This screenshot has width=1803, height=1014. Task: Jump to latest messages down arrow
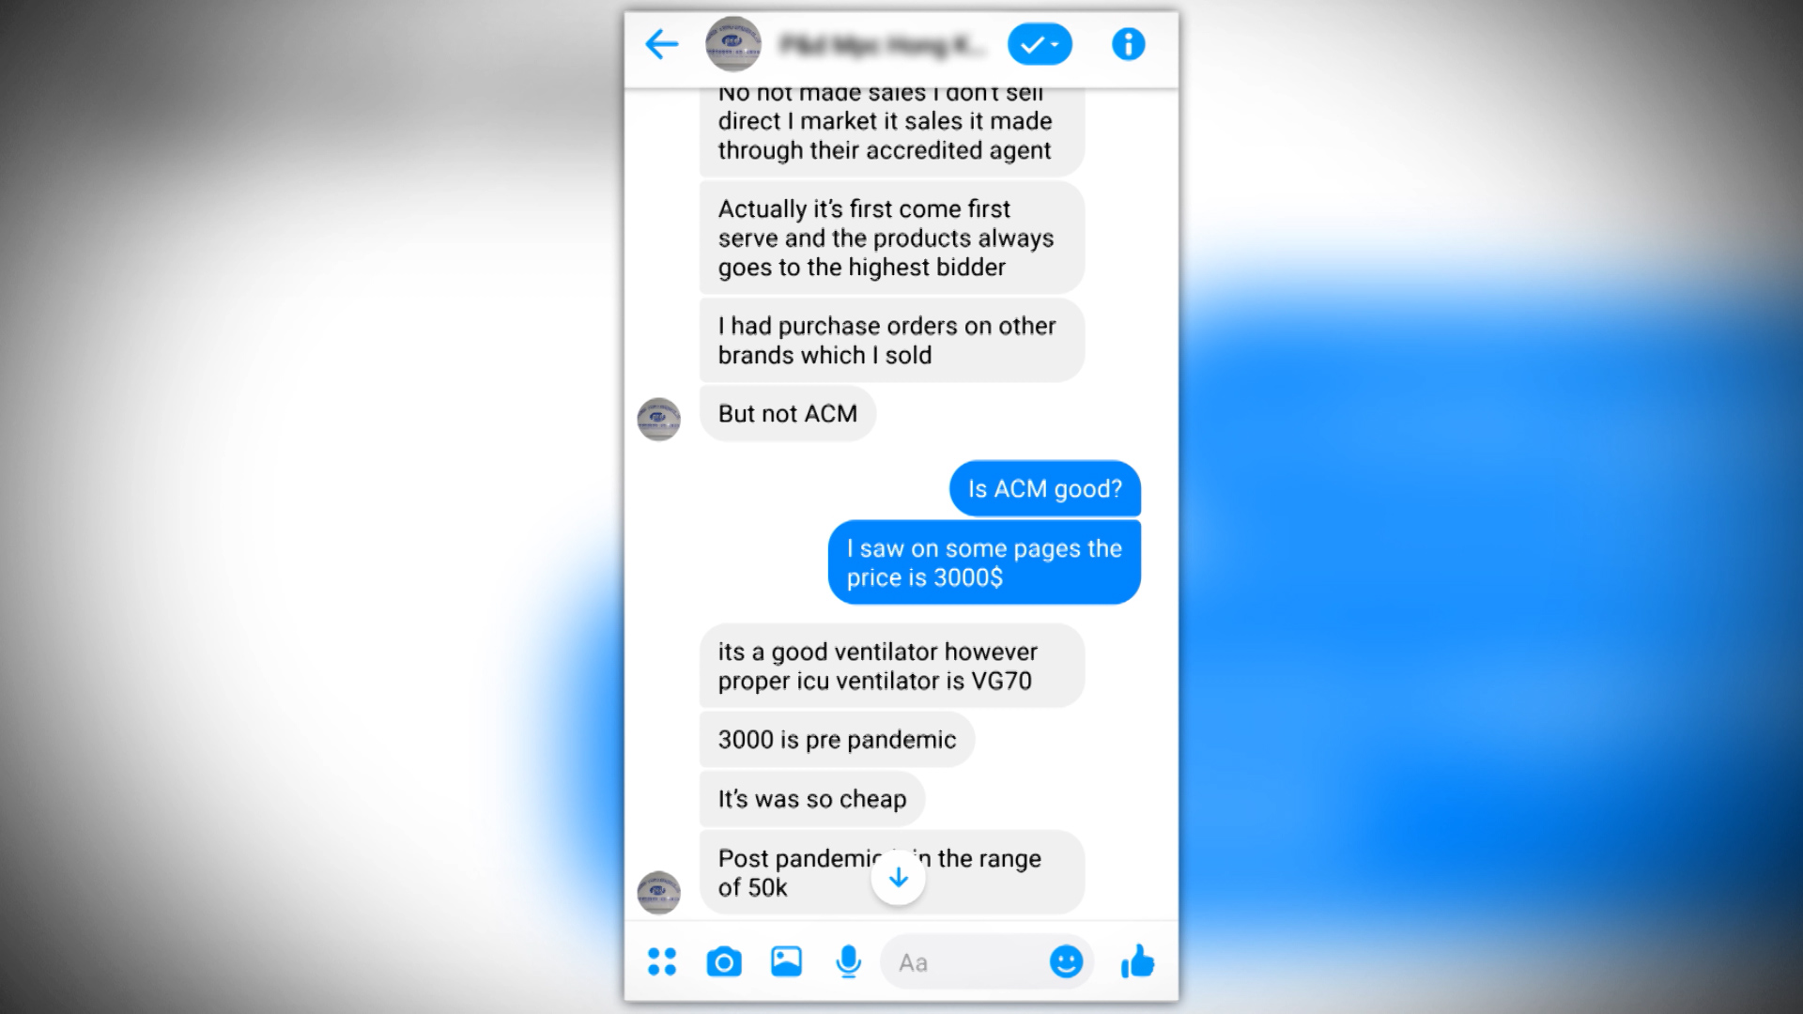[899, 878]
